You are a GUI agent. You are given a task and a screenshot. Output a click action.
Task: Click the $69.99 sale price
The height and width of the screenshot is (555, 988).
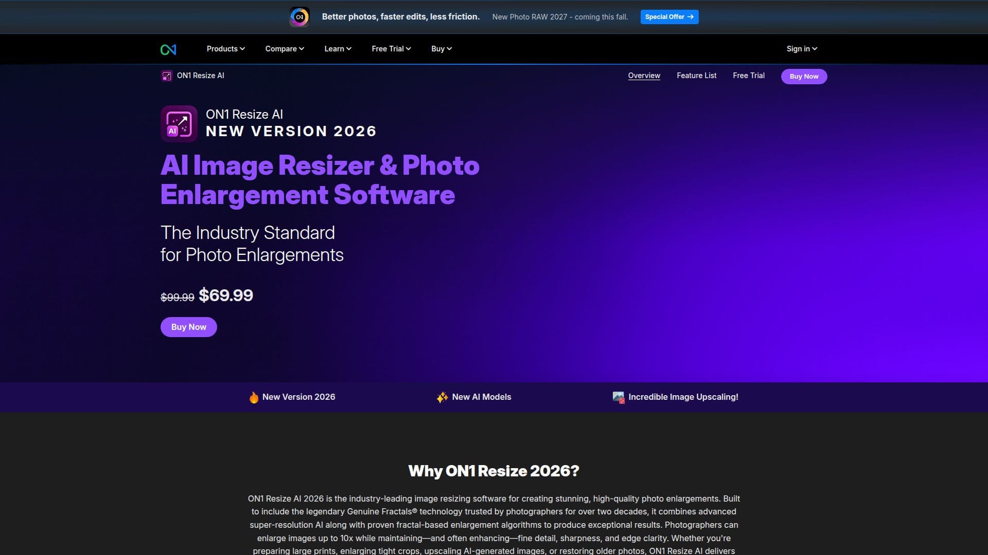pos(226,295)
